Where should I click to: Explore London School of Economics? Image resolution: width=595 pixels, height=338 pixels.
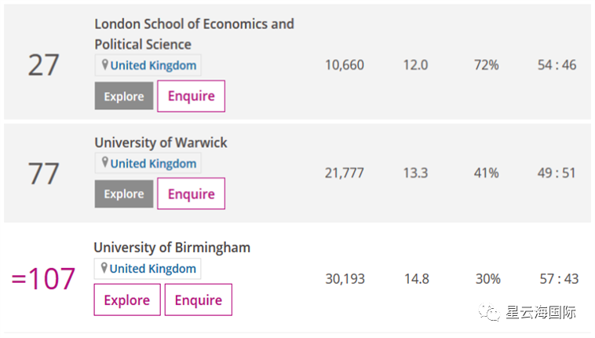[x=124, y=97]
